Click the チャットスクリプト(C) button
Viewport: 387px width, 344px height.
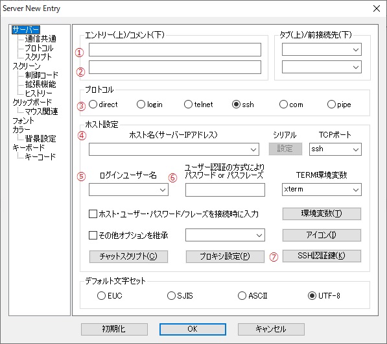point(128,256)
